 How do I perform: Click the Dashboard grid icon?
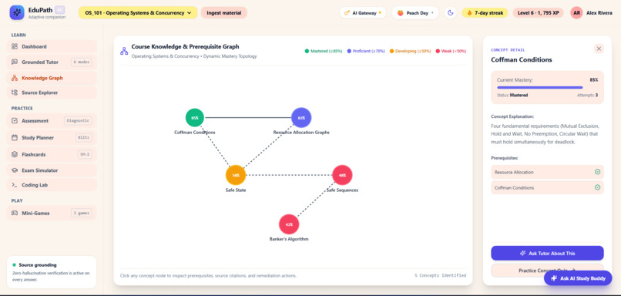(15, 46)
